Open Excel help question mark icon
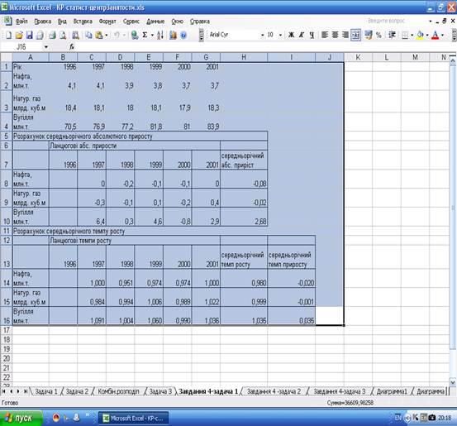This screenshot has height=426, width=457. click(183, 35)
